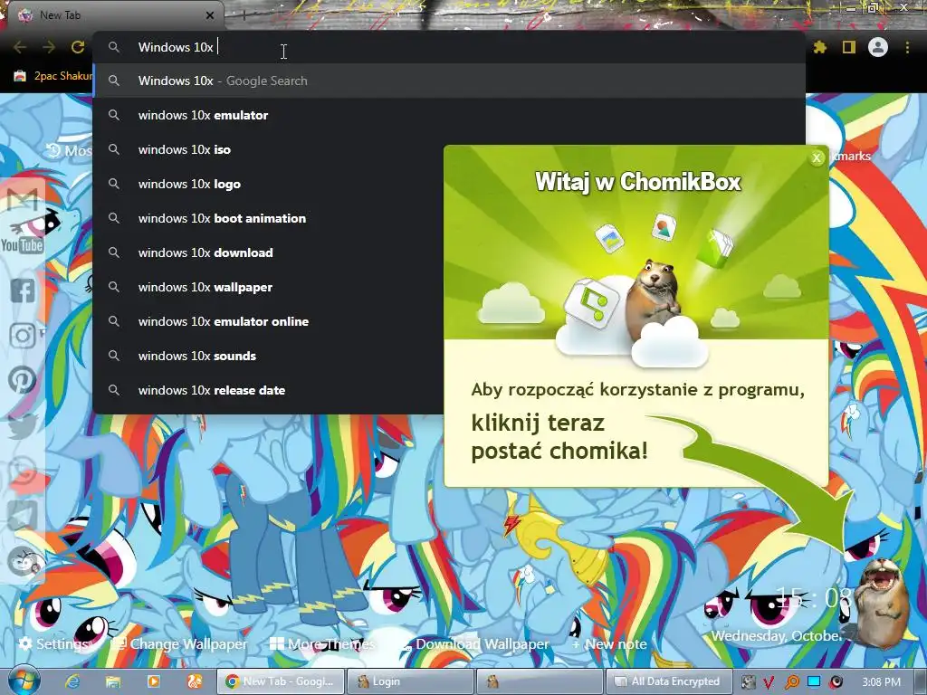Click the magnifier icon in the system tray
This screenshot has height=695, width=927.
(791, 681)
